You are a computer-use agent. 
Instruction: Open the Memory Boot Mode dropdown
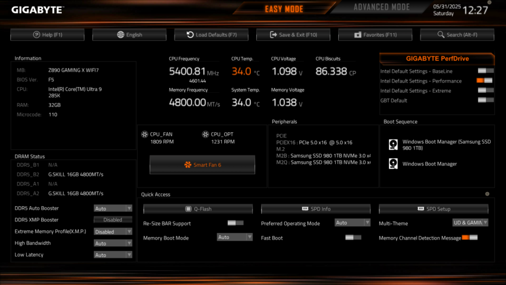tap(235, 237)
